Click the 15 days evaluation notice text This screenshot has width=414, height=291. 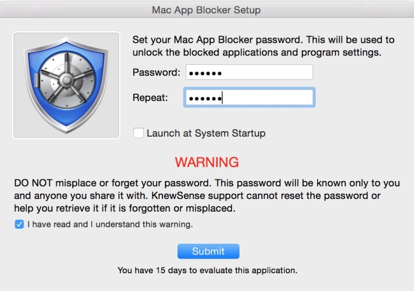[x=207, y=270]
